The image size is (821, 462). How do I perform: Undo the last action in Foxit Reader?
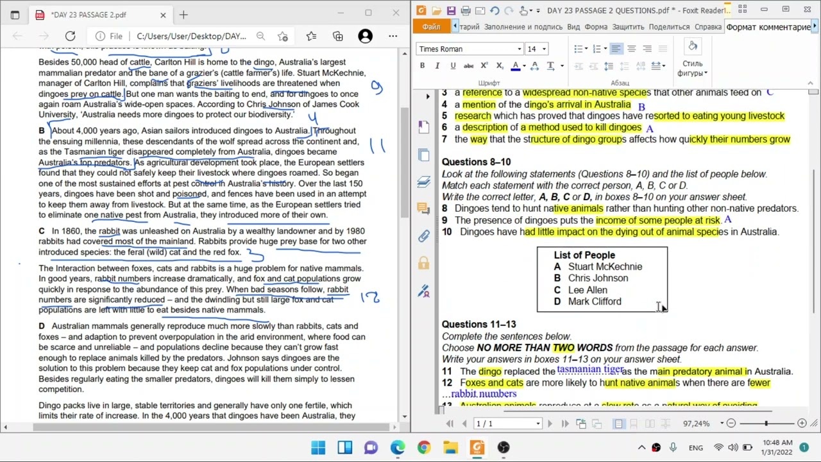tap(495, 10)
